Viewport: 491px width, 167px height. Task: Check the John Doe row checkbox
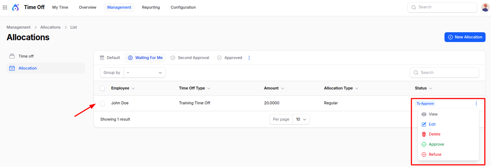tap(102, 104)
